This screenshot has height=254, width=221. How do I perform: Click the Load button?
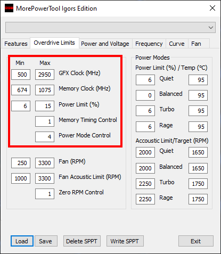[x=22, y=241]
